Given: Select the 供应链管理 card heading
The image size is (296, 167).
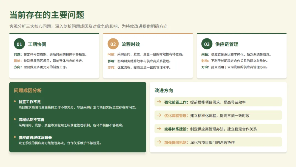Looking at the screenshot, I should pos(227,44).
